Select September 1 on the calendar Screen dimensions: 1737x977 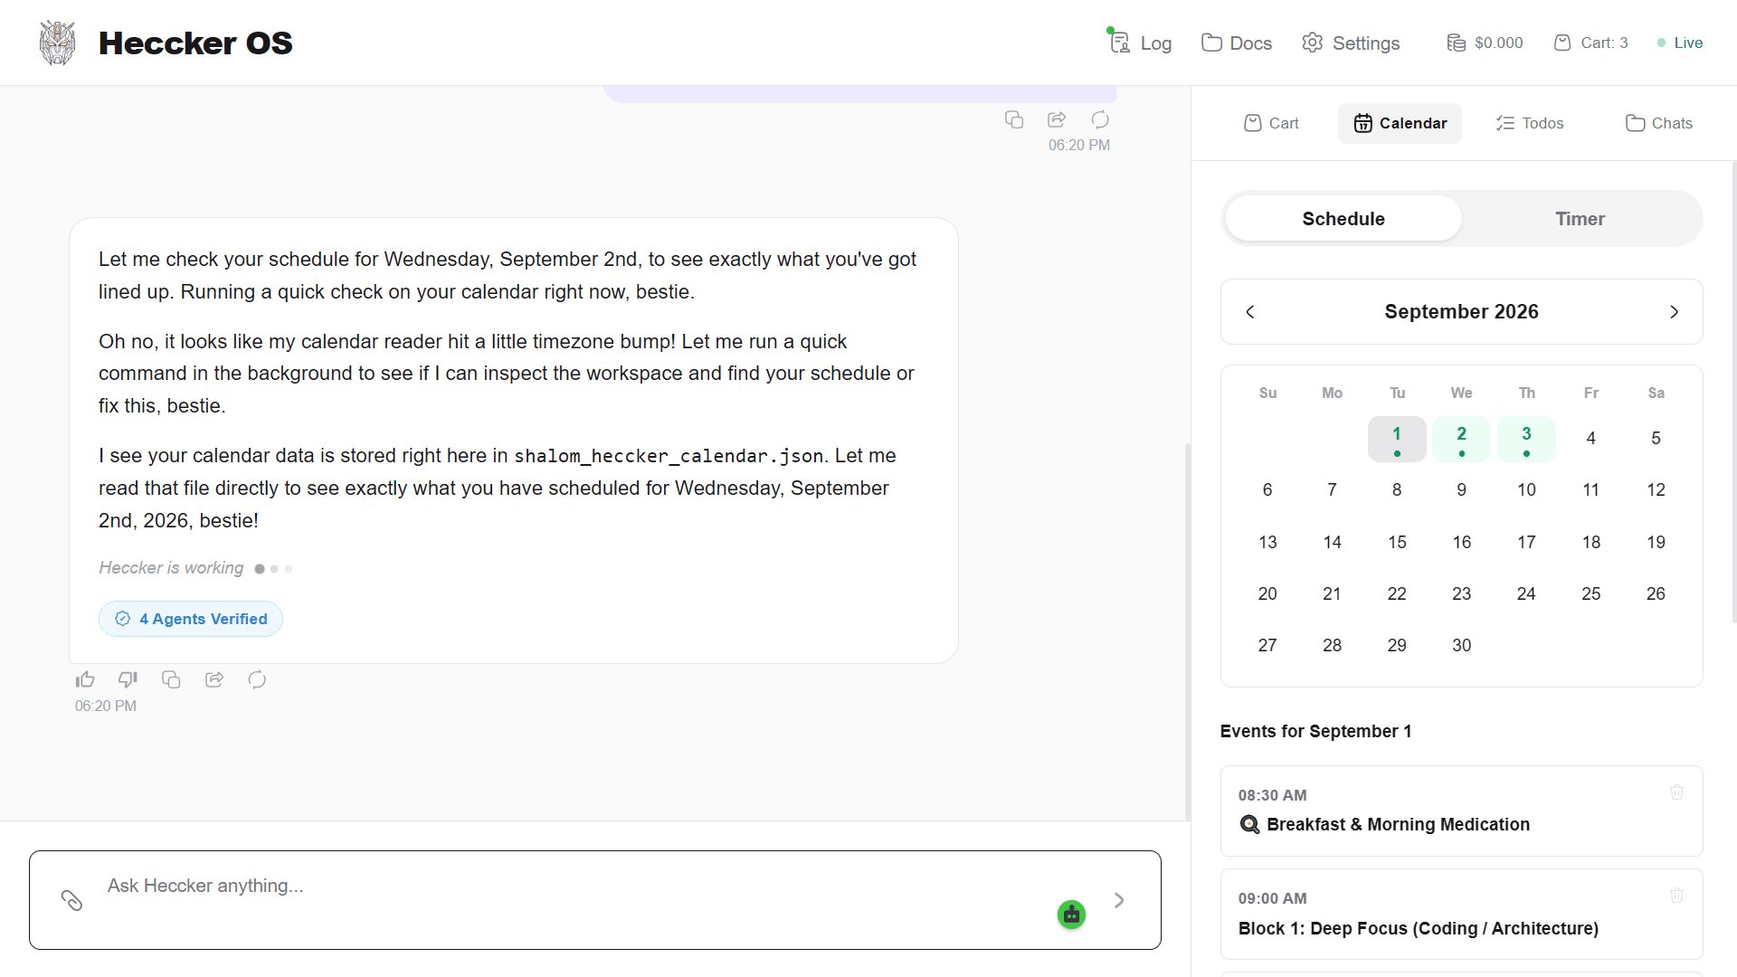coord(1397,439)
